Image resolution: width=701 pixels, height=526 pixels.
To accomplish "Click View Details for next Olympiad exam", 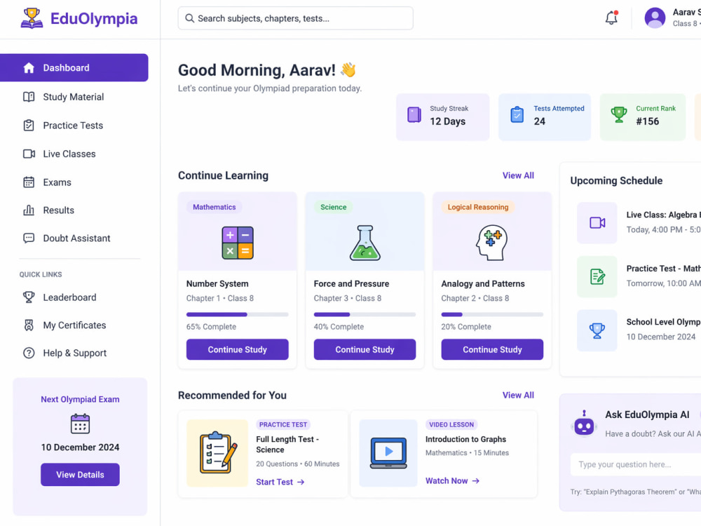I will point(80,474).
